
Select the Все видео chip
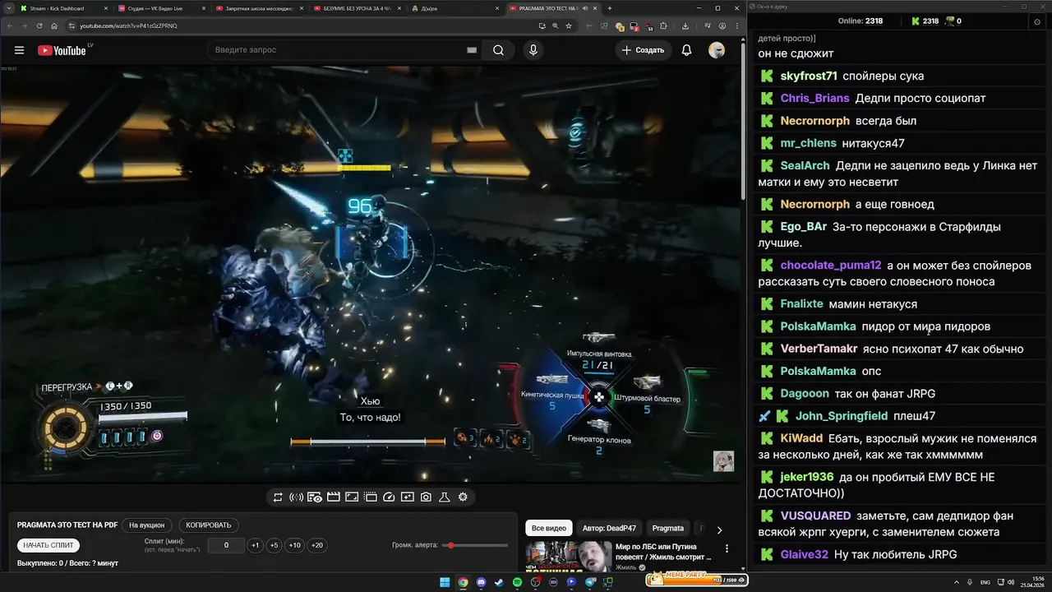[x=548, y=529]
